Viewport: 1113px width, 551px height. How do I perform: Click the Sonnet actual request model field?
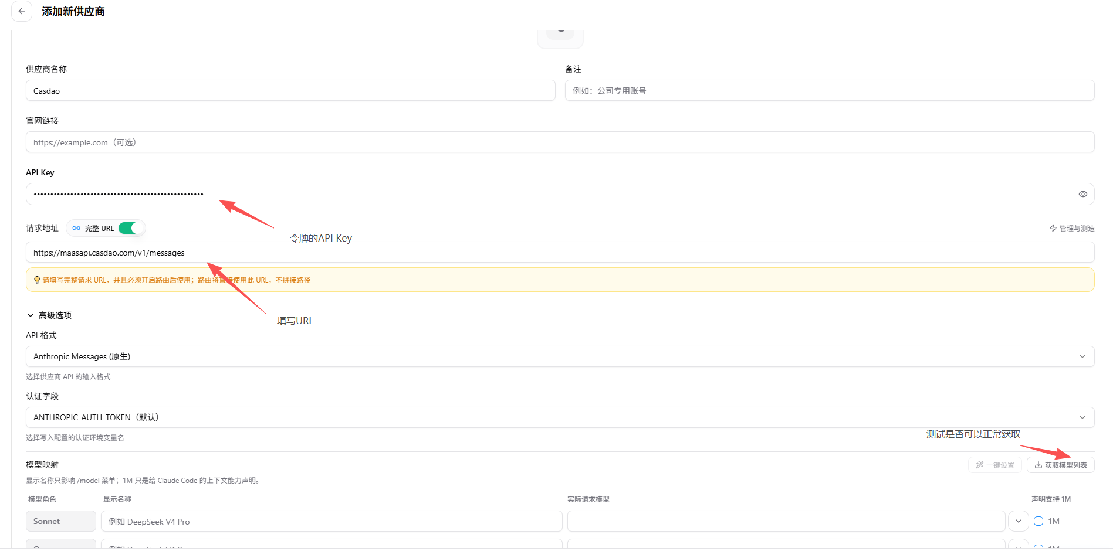[x=786, y=521]
